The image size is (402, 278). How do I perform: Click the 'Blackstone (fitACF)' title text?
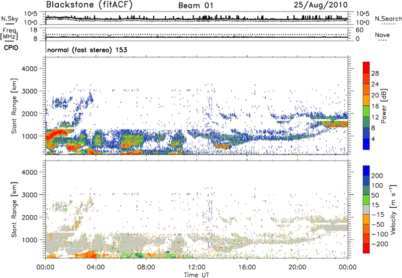pos(89,5)
